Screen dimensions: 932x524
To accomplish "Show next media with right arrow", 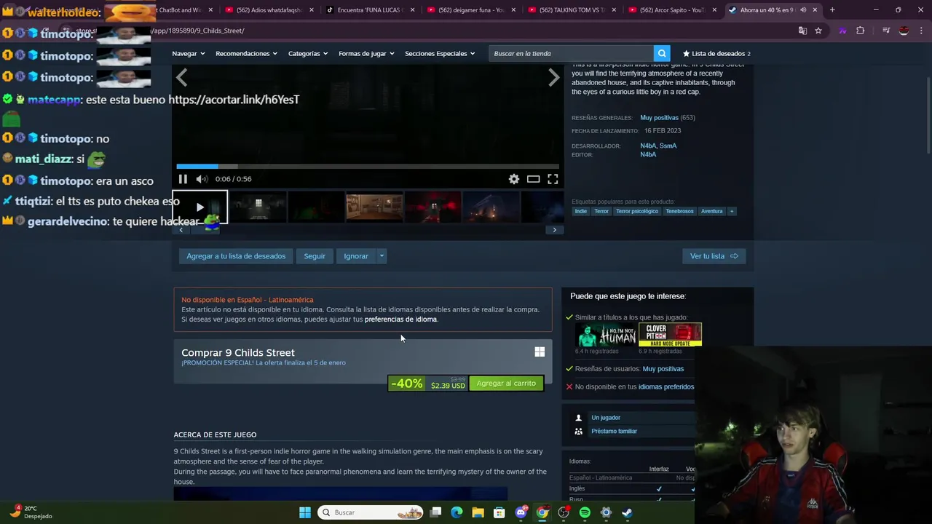I will click(554, 77).
